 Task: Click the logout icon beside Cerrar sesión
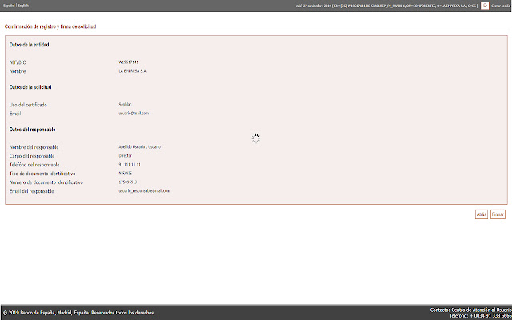(x=485, y=6)
